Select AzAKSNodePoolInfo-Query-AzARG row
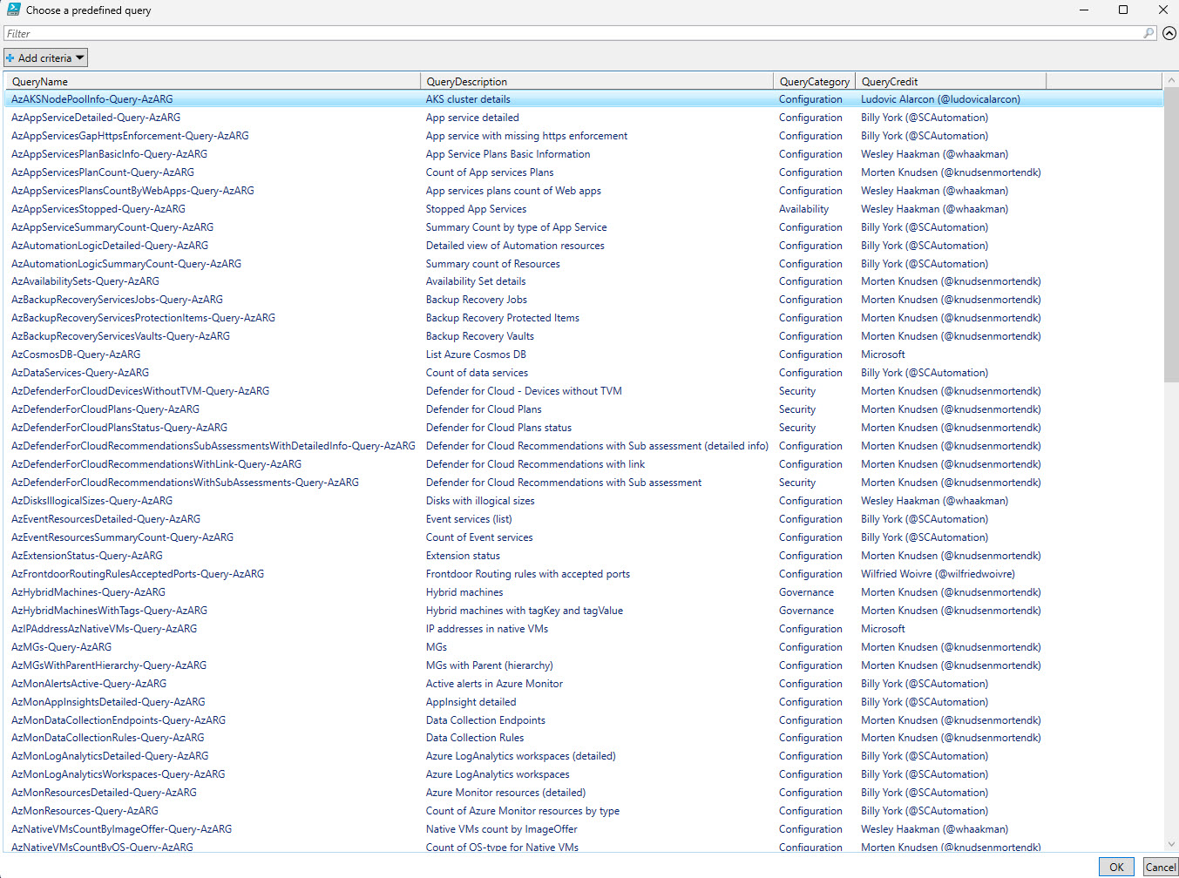Image resolution: width=1179 pixels, height=878 pixels. (584, 99)
